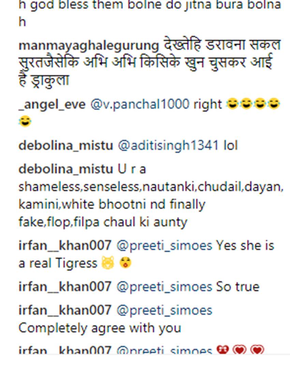
Task: Click @preeti_simoes mention before 'Yes she is'
Action: pyautogui.click(x=164, y=245)
